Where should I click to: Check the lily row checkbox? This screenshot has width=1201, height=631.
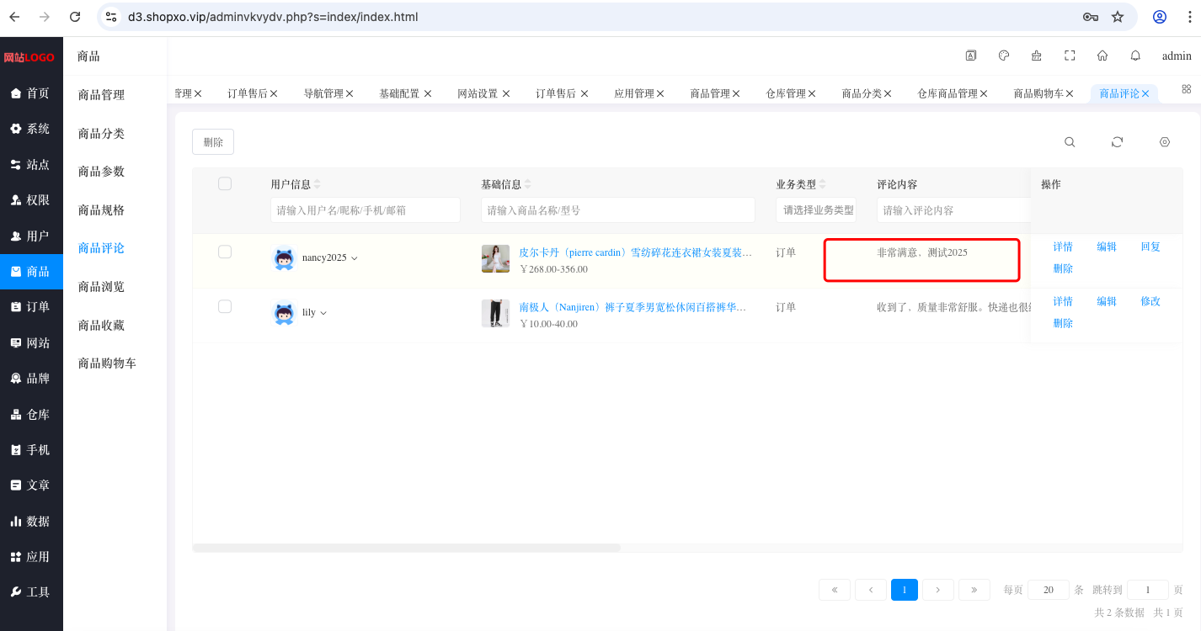[225, 306]
